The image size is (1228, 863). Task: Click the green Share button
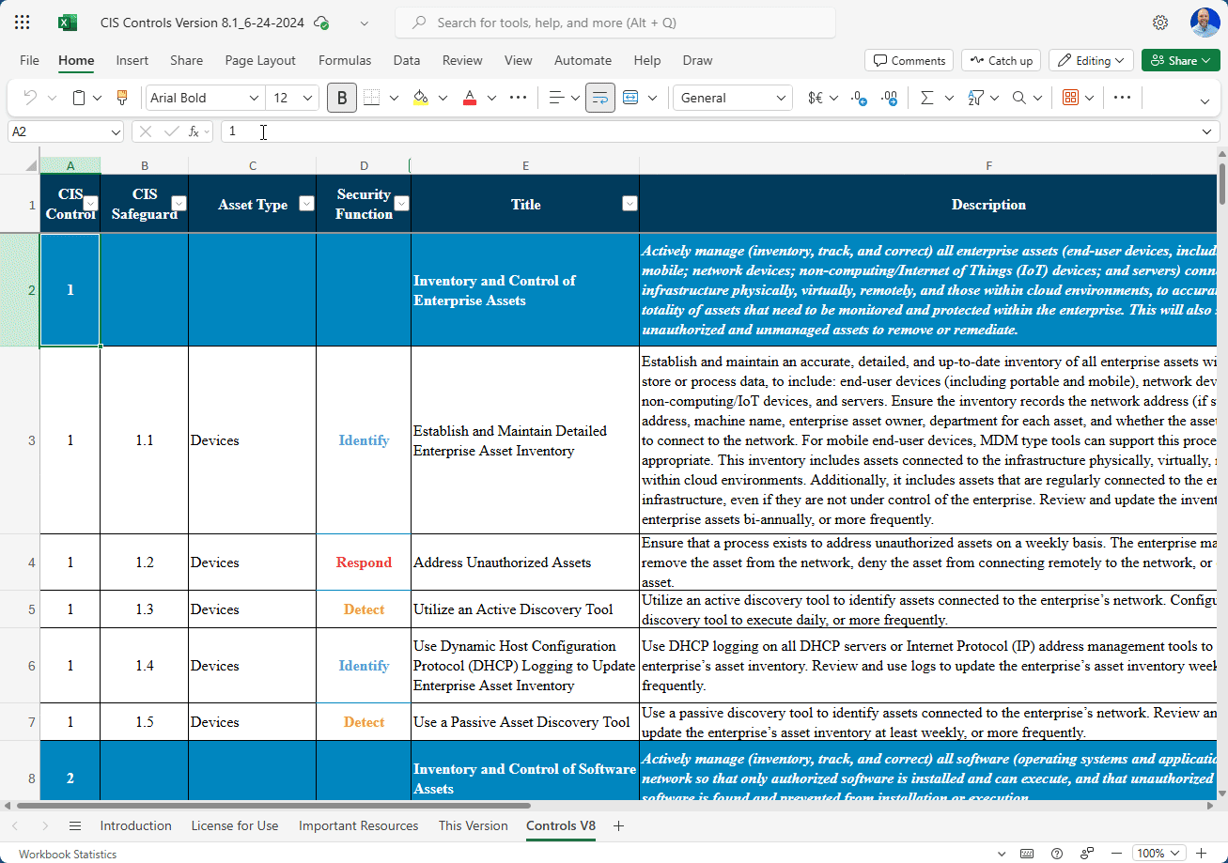point(1181,60)
